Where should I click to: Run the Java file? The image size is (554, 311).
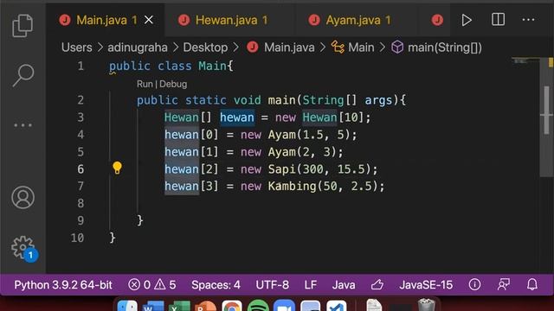(x=467, y=20)
